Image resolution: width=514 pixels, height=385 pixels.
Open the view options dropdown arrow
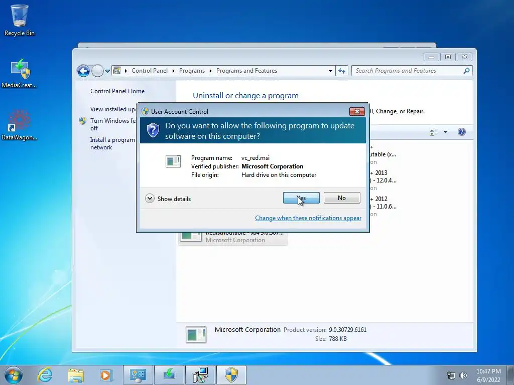tap(446, 132)
